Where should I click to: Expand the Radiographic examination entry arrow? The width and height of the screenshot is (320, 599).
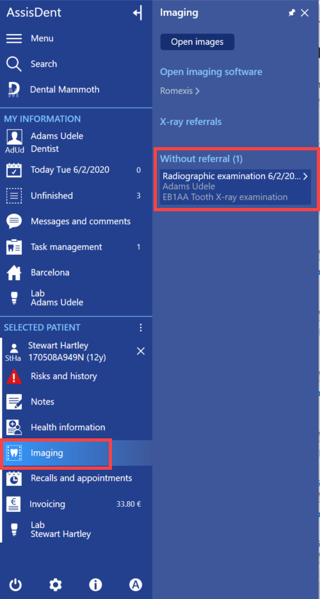point(305,176)
